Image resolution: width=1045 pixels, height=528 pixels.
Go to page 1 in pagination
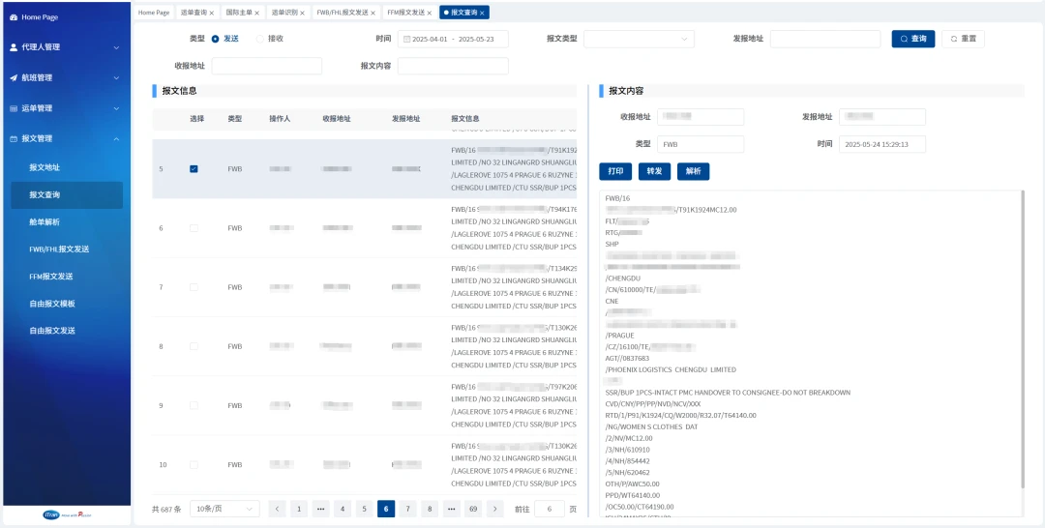pyautogui.click(x=299, y=509)
